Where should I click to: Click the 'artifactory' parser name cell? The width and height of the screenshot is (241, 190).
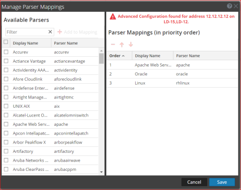pos(64,151)
